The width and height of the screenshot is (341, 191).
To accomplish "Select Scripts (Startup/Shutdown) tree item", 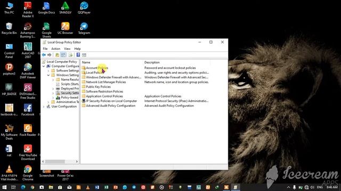I will [70, 84].
